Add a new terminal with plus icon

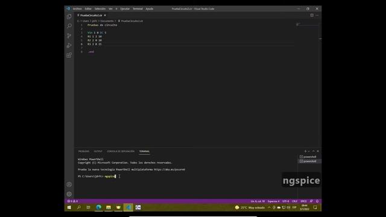pos(305,151)
